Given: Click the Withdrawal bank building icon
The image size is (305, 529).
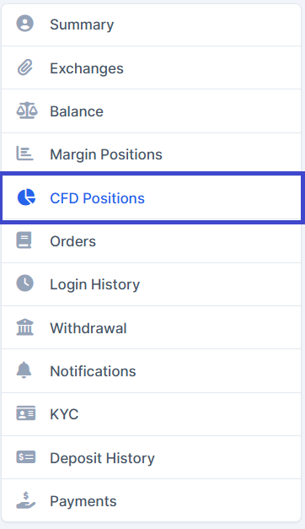Looking at the screenshot, I should point(25,327).
